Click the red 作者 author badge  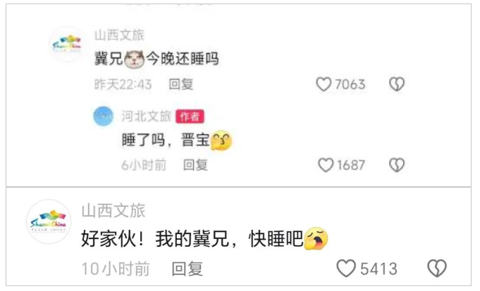pos(190,117)
